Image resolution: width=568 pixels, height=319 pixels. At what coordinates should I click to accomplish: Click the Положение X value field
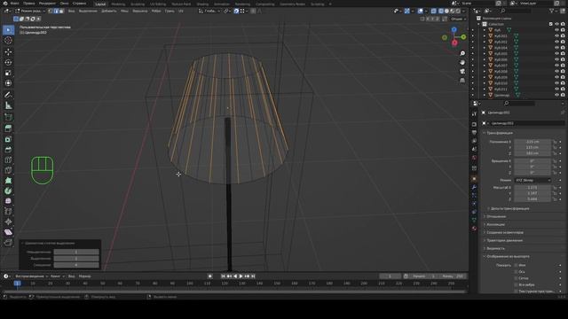tap(532, 142)
